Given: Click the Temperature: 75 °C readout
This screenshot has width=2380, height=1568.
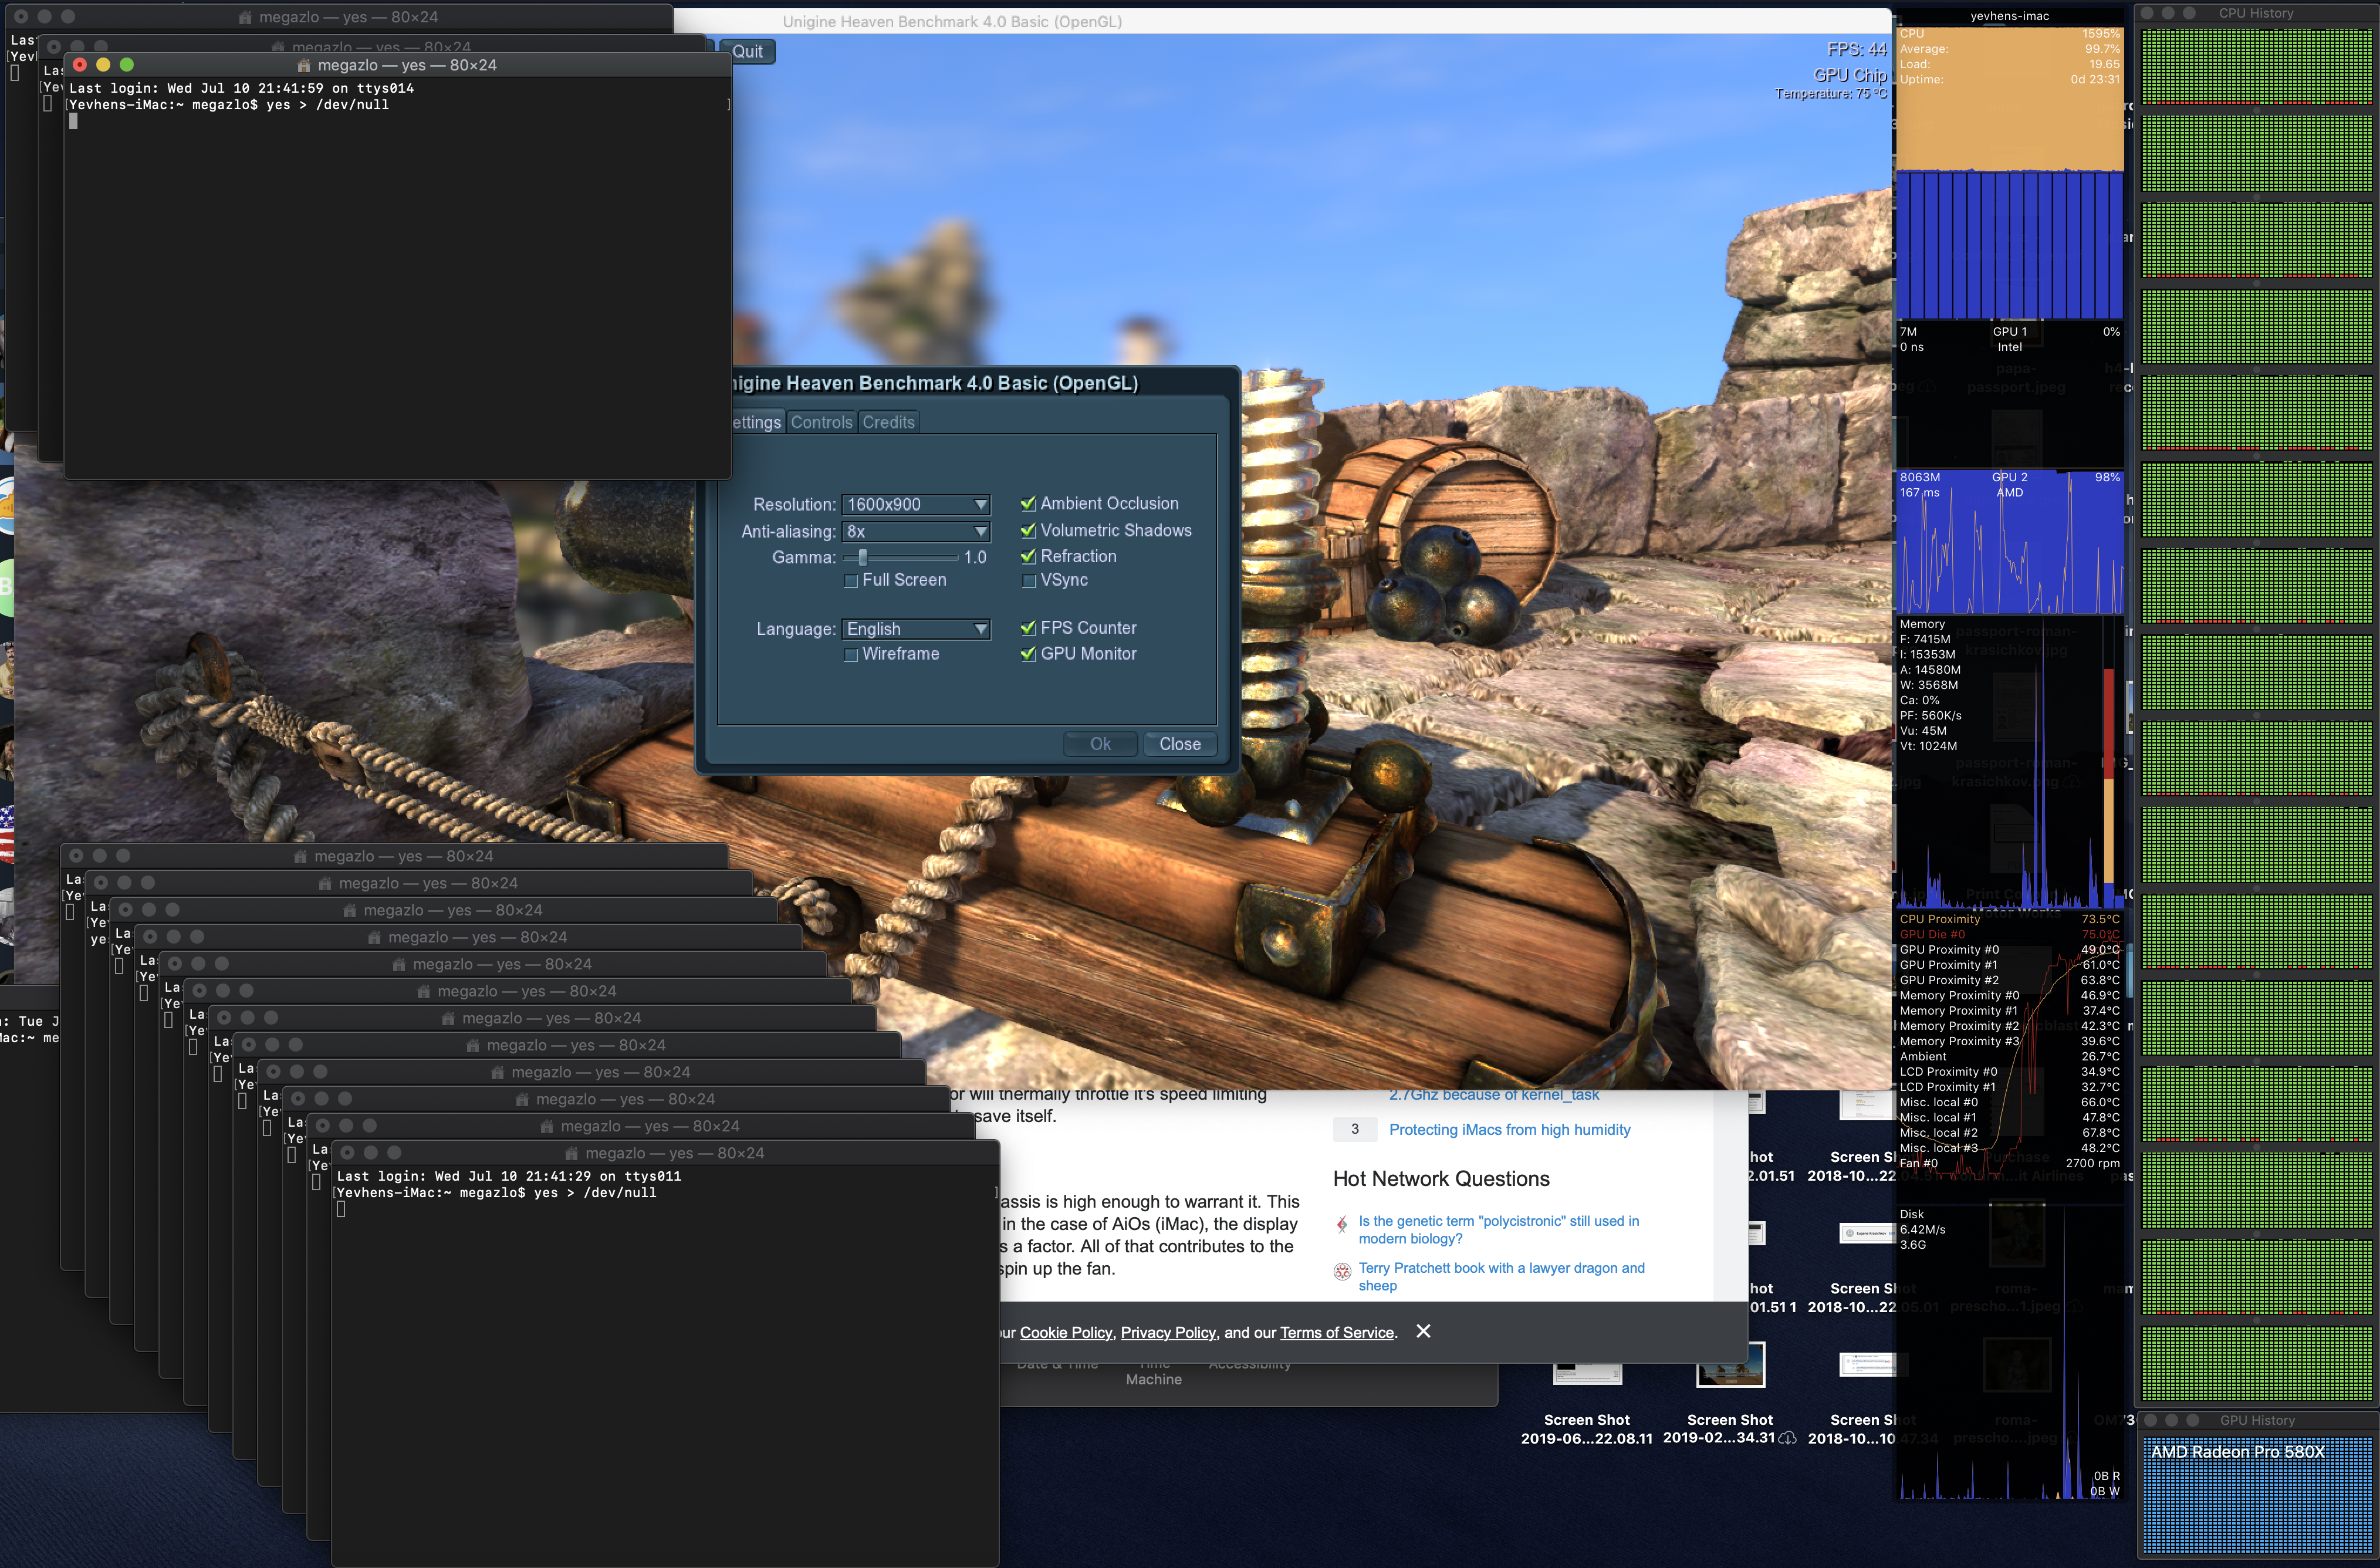Looking at the screenshot, I should tap(1830, 93).
